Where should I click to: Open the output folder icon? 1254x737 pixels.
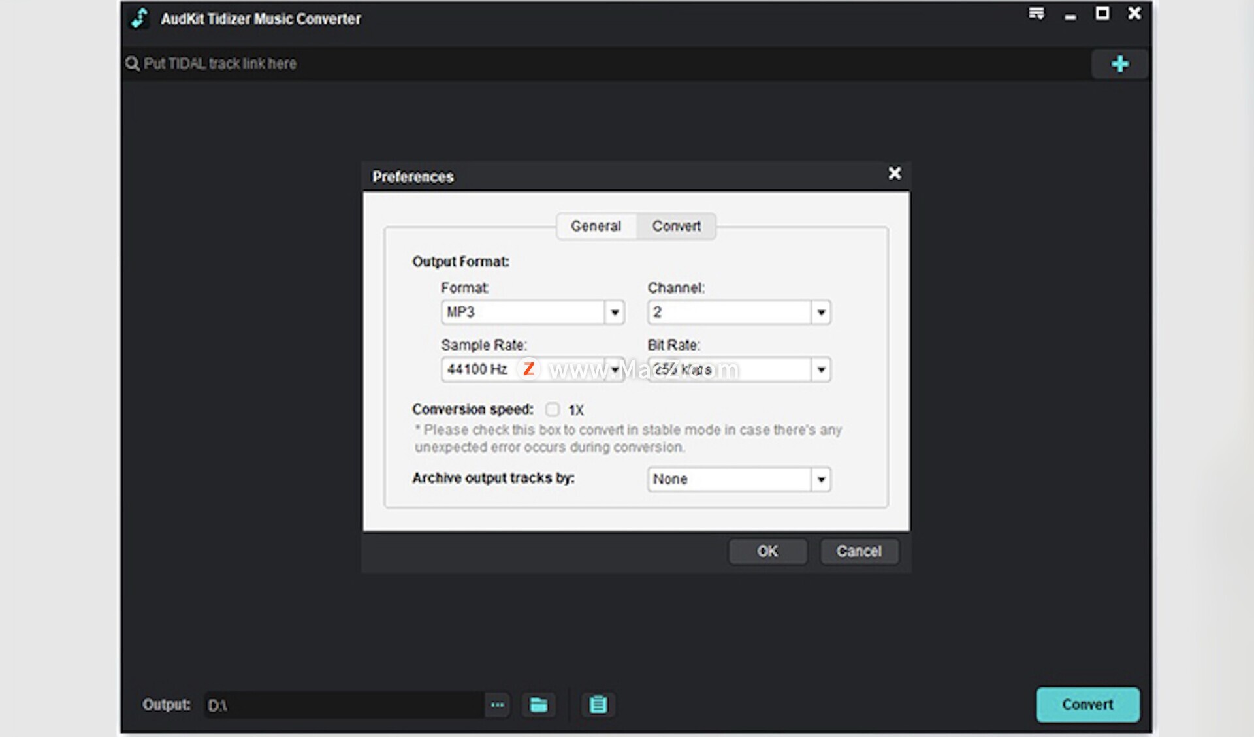click(x=538, y=705)
